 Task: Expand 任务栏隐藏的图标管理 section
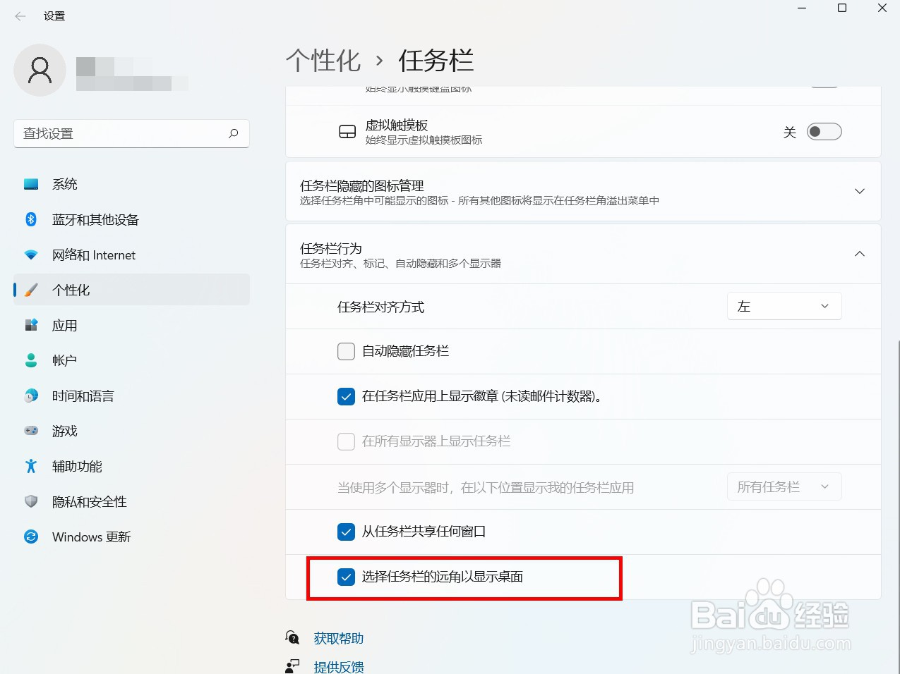[x=859, y=190]
